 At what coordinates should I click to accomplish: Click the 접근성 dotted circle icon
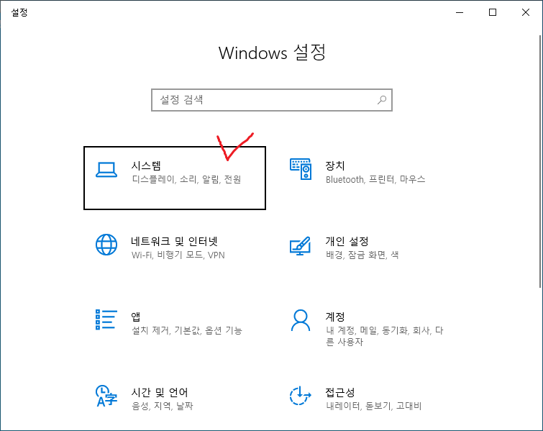coord(300,395)
